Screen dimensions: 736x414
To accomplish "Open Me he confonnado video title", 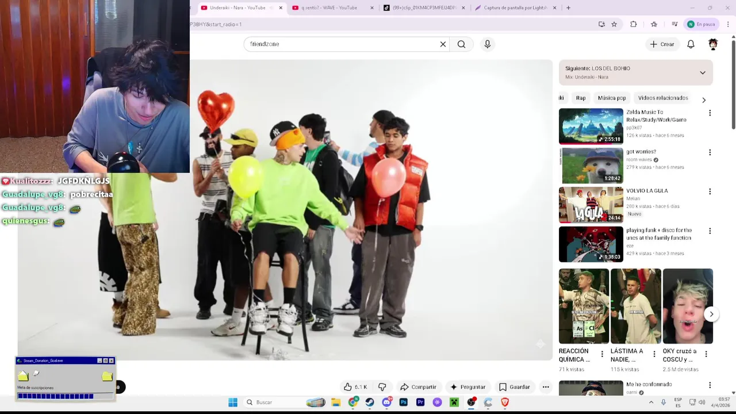I will [x=649, y=385].
